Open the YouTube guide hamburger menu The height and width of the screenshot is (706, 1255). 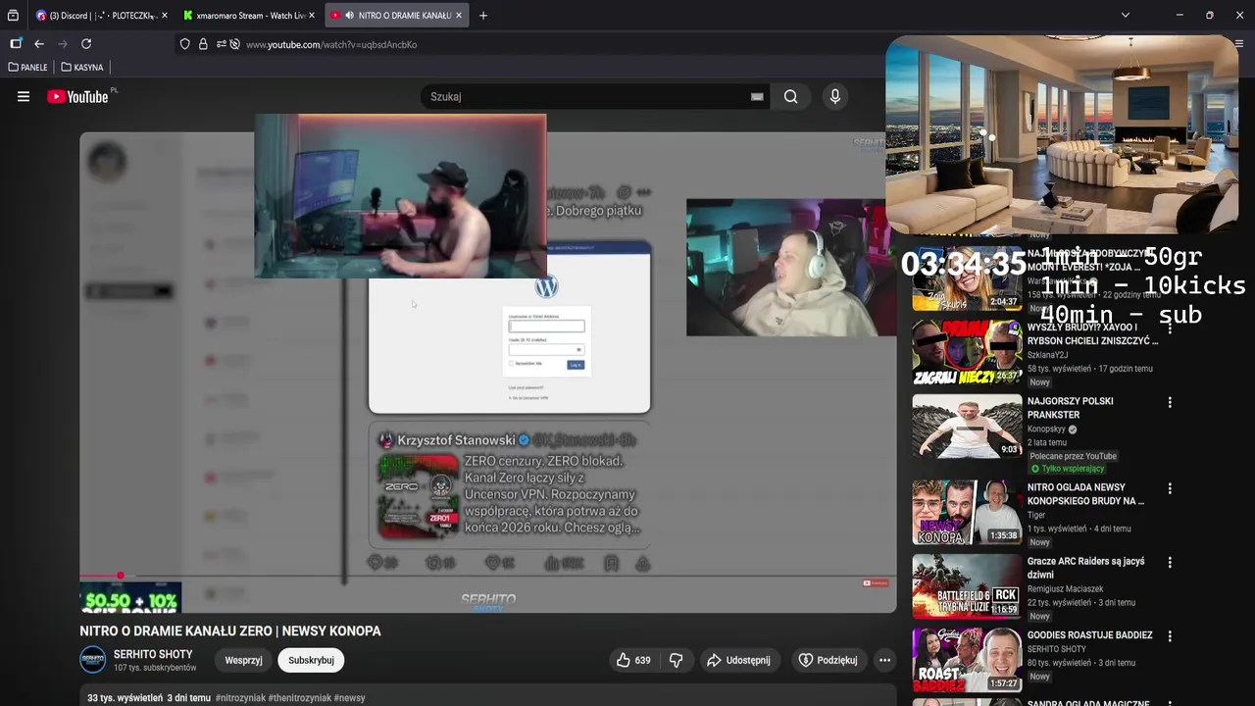pyautogui.click(x=24, y=96)
